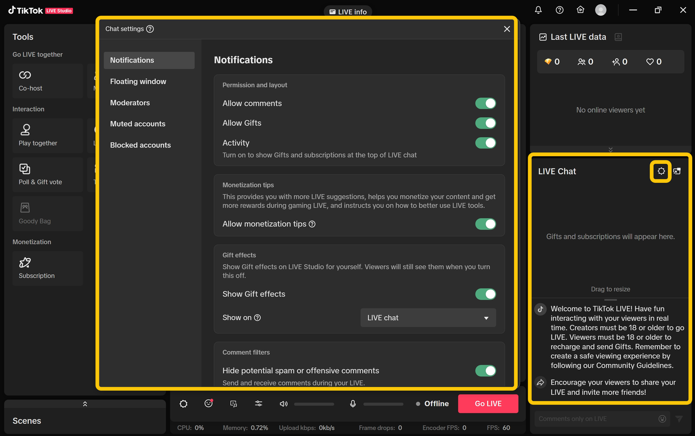
Task: Click the home icon in title bar
Action: click(x=580, y=10)
